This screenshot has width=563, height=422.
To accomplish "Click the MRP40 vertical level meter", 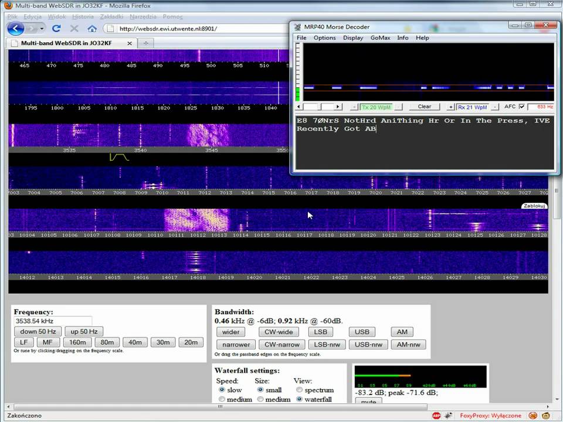I will [x=298, y=72].
